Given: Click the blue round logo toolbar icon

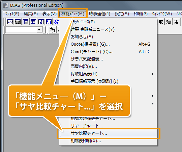Looking at the screenshot, I should (x=56, y=22).
